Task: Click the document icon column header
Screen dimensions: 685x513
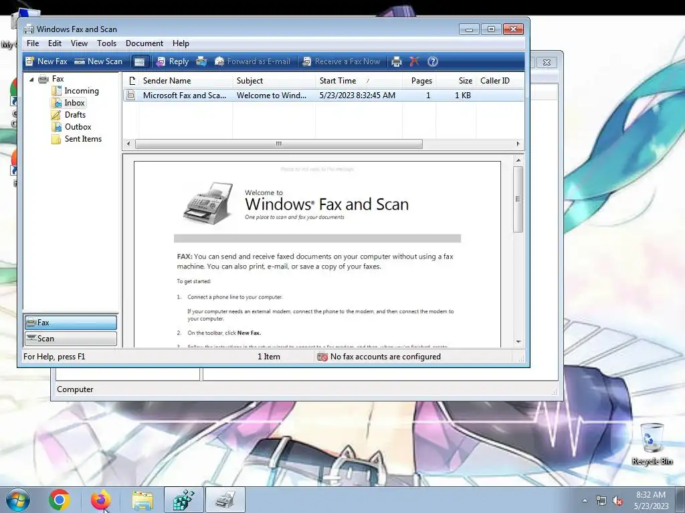Action: point(132,81)
